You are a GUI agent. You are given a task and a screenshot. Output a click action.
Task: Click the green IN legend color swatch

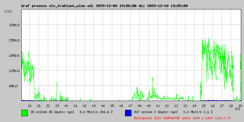tap(25, 113)
